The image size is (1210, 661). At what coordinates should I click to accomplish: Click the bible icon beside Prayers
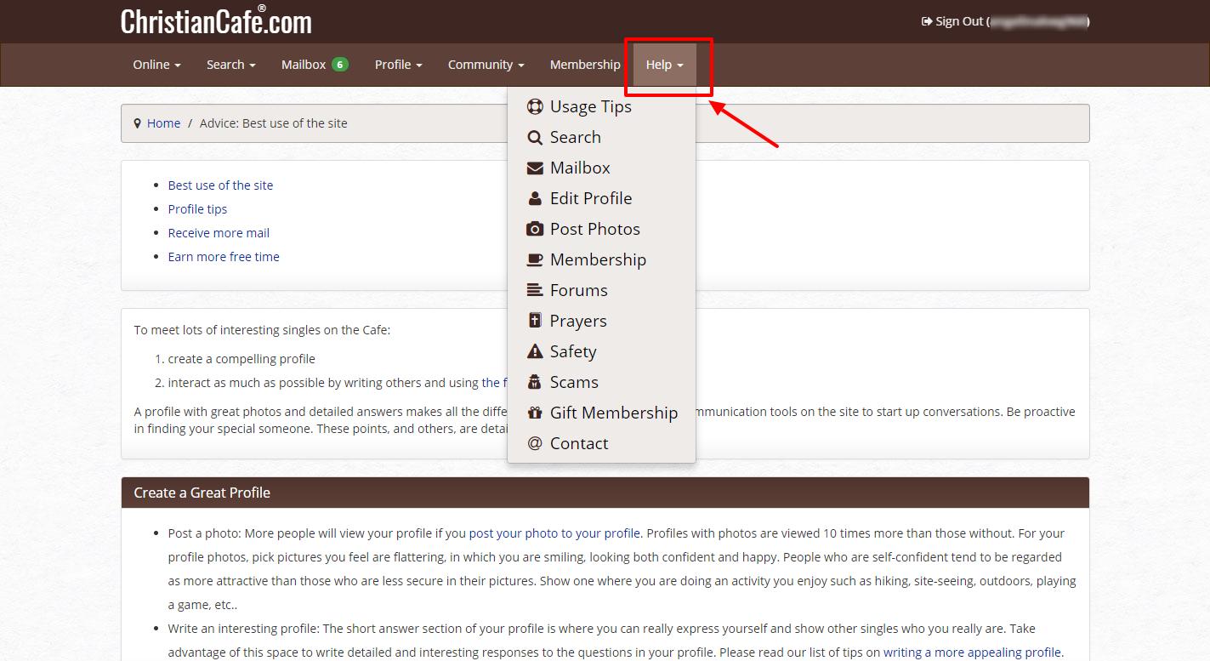[535, 321]
